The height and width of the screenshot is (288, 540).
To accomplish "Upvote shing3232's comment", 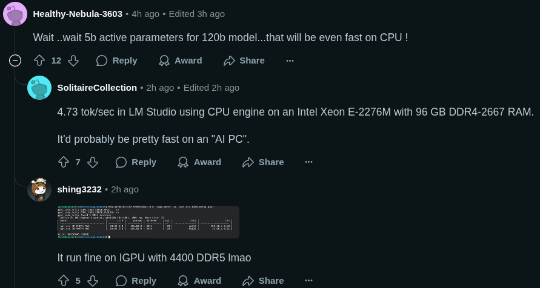I will click(x=64, y=281).
